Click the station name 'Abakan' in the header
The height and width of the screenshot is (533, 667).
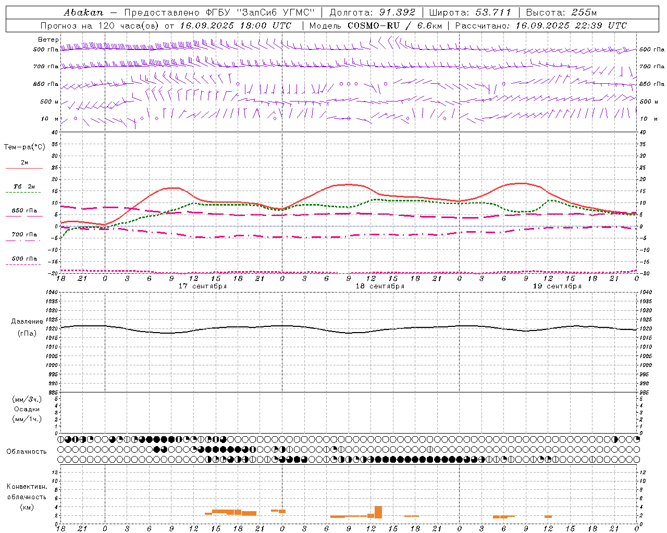[84, 12]
